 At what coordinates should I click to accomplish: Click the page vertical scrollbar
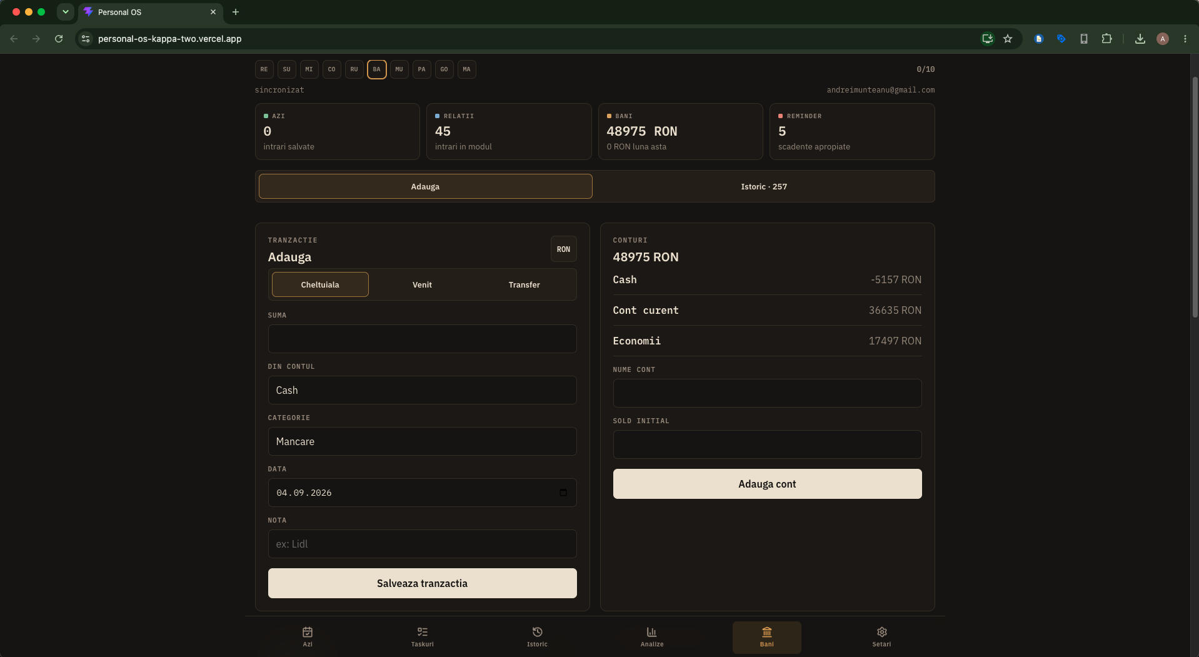coord(1195,197)
